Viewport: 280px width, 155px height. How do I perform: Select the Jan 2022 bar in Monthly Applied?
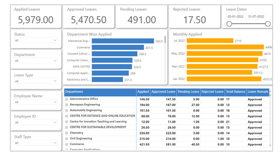pyautogui.click(x=224, y=79)
